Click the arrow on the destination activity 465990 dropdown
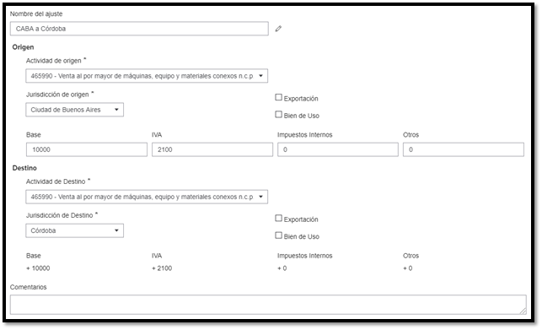This screenshot has width=542, height=330. pyautogui.click(x=260, y=197)
